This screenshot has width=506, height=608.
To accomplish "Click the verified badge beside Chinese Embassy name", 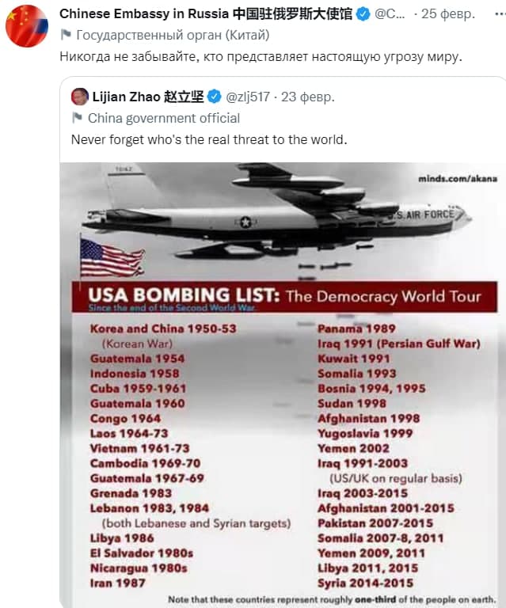I will pyautogui.click(x=363, y=14).
